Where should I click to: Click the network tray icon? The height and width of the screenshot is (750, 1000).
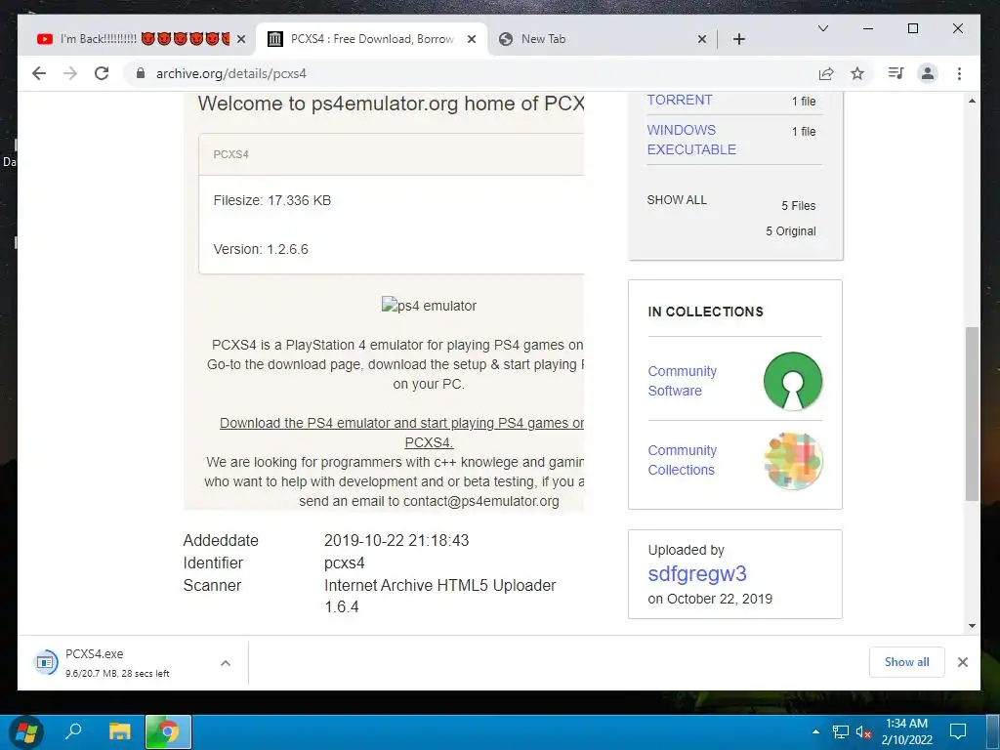(x=840, y=732)
